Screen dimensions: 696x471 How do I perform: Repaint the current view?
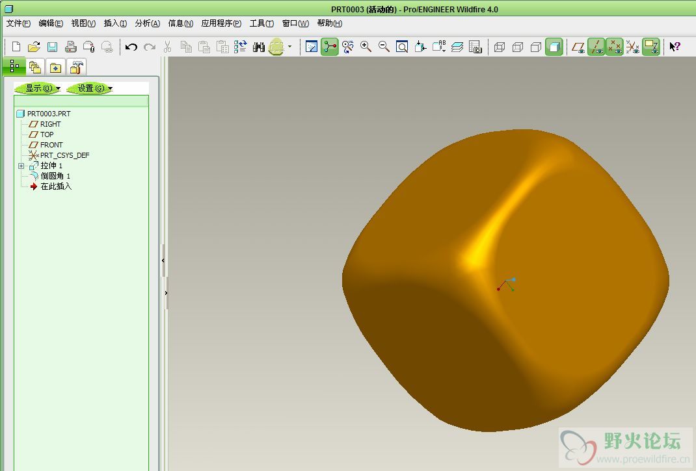click(x=312, y=47)
